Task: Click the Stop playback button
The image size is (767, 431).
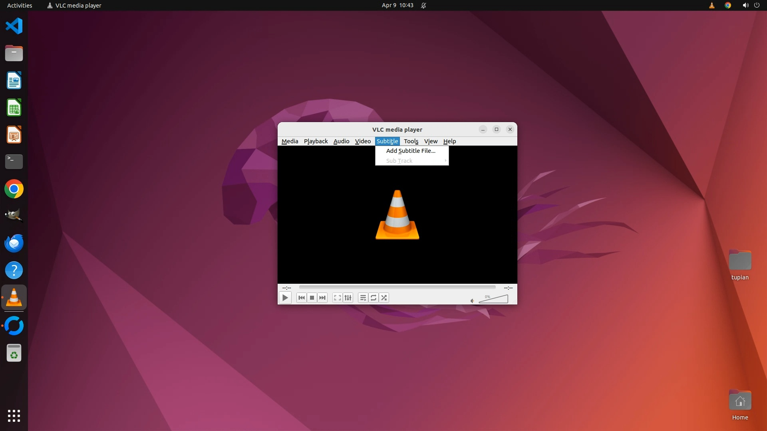Action: (x=312, y=298)
